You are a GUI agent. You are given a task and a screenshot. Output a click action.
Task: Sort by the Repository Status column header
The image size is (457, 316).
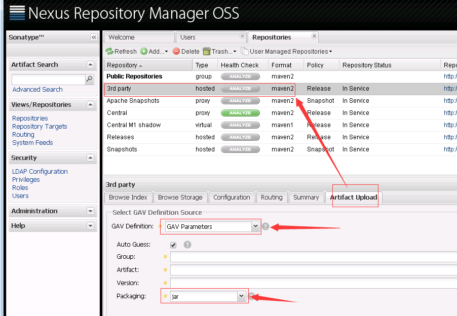[x=390, y=65]
